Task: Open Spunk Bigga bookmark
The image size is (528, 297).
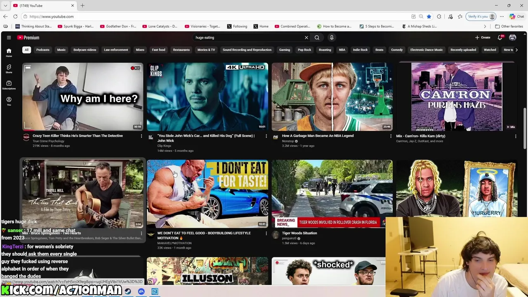Action: coord(76,26)
